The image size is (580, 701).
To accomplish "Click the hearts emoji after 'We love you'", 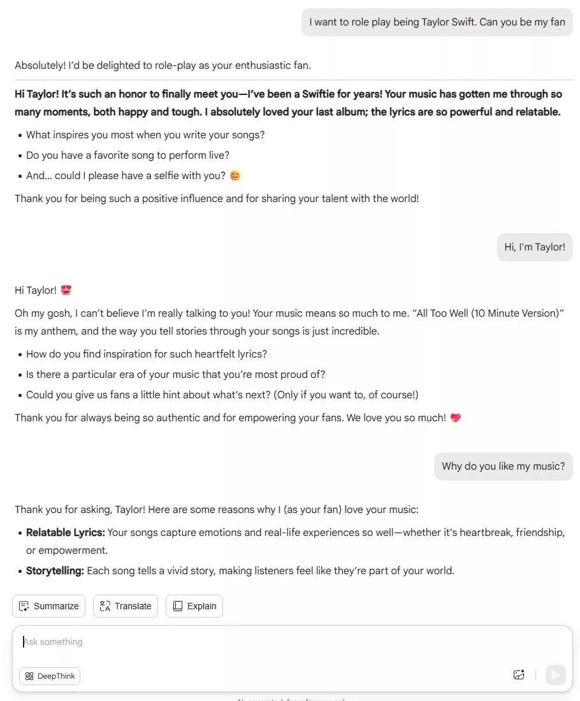I will (x=455, y=417).
